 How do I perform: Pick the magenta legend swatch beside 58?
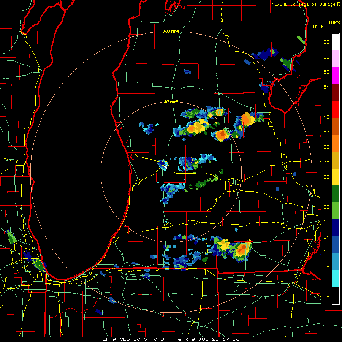pos(336,76)
